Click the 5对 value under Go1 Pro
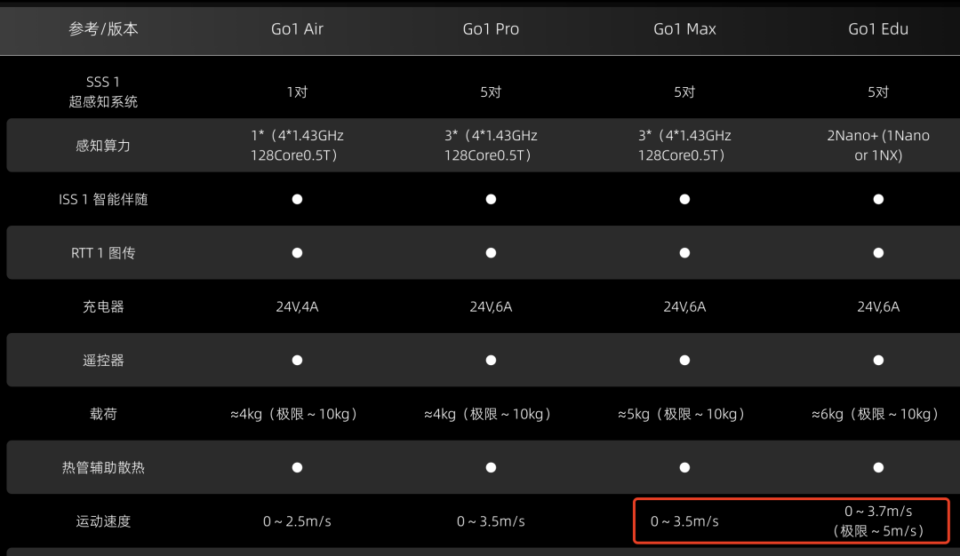The height and width of the screenshot is (556, 960). [491, 91]
